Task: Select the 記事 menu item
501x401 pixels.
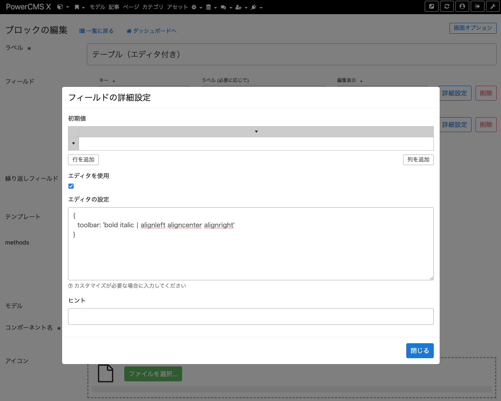Action: (114, 6)
